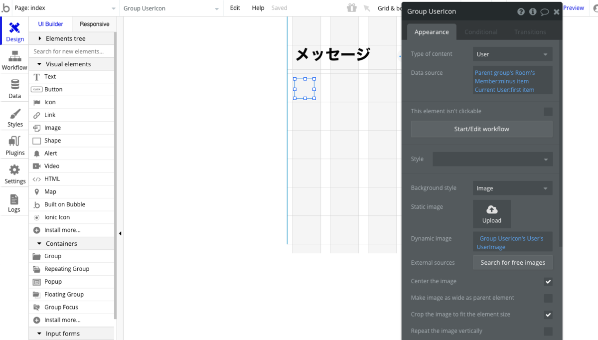The image size is (598, 340).
Task: Select the Popup container
Action: pyautogui.click(x=72, y=282)
